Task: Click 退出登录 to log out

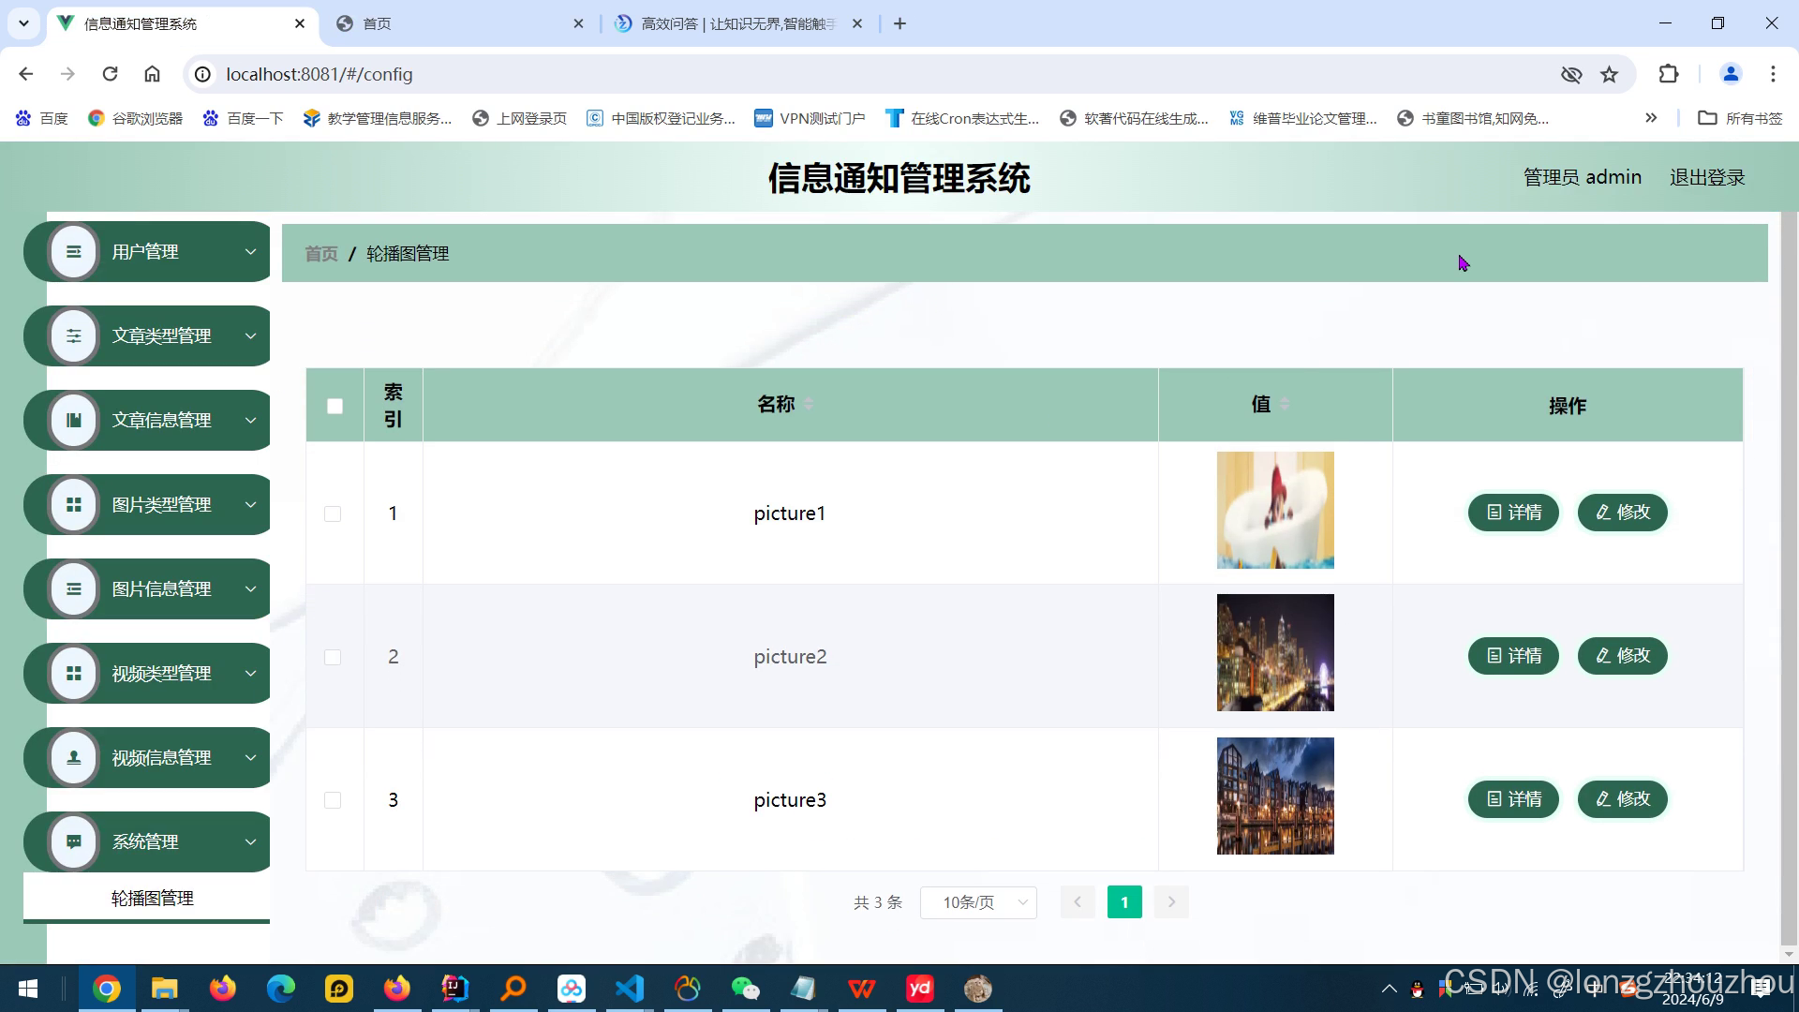Action: 1706,177
